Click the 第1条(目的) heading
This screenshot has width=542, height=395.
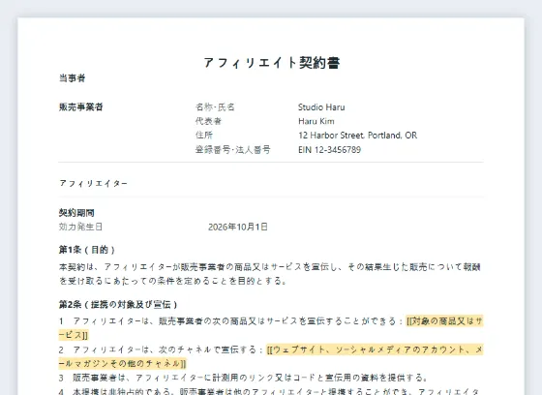point(87,250)
